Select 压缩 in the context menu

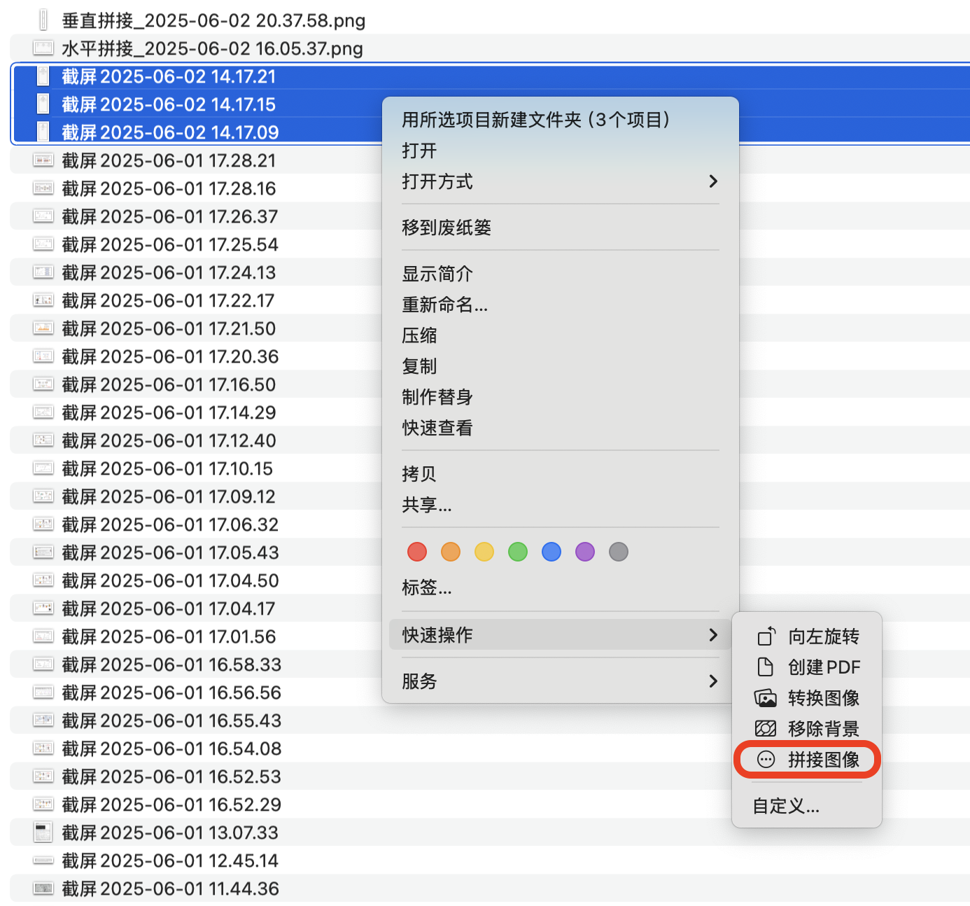[x=419, y=335]
